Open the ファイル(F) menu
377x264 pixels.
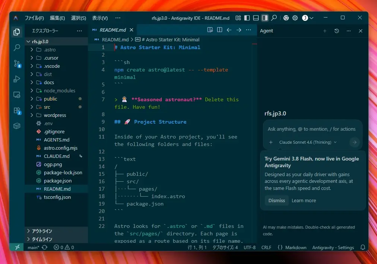[x=34, y=18]
